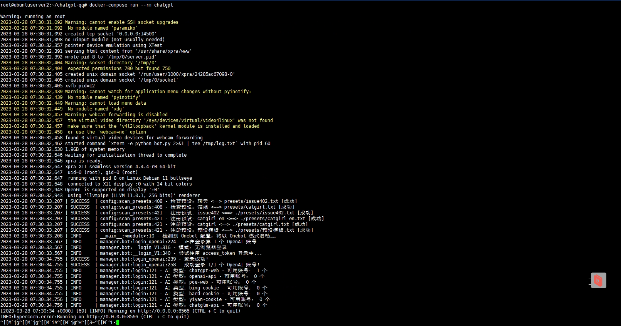
Task: Click the 'yiyan-cookie' AI type line
Action: point(135,299)
